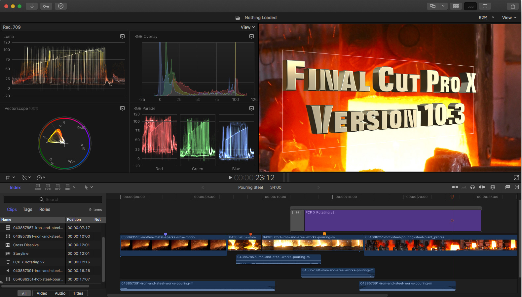The image size is (522, 297).
Task: Click the red playhead on timeline ruler
Action: 452,196
